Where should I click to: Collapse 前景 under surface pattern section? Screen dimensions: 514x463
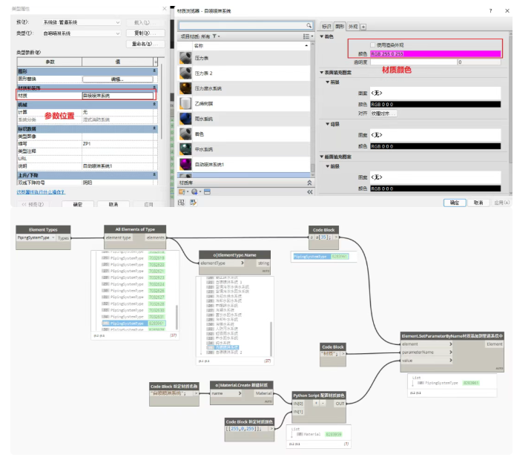[328, 82]
